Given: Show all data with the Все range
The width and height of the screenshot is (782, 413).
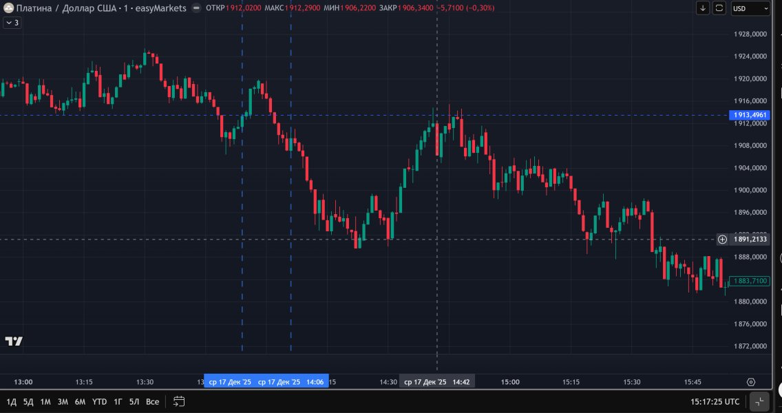Looking at the screenshot, I should click(x=153, y=401).
